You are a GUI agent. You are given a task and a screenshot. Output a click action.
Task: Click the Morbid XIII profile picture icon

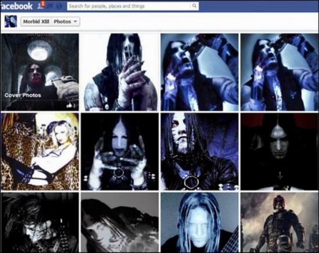tap(11, 21)
